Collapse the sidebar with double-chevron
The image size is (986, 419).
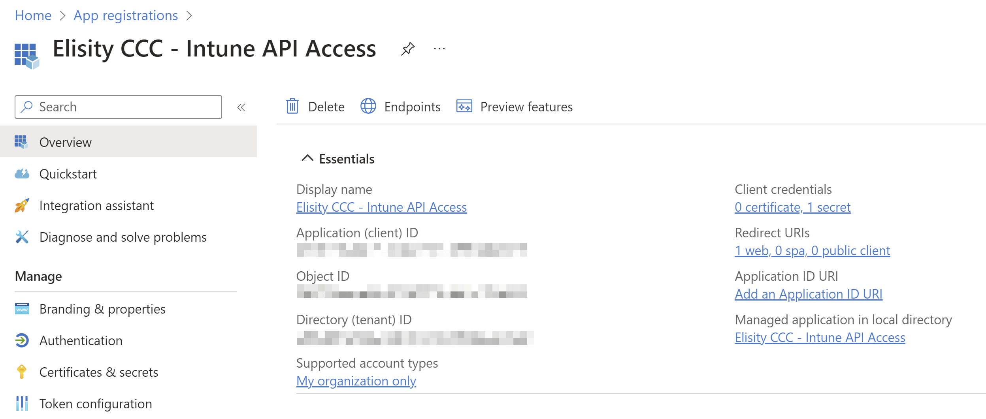[241, 107]
